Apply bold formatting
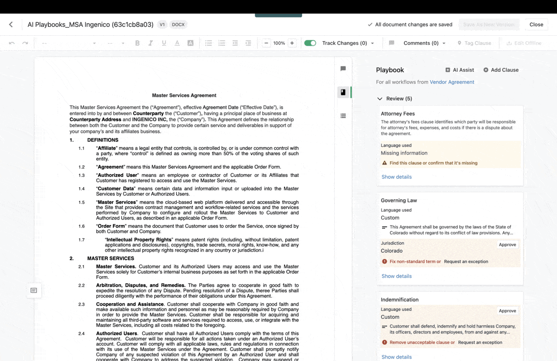The width and height of the screenshot is (557, 361). click(137, 43)
